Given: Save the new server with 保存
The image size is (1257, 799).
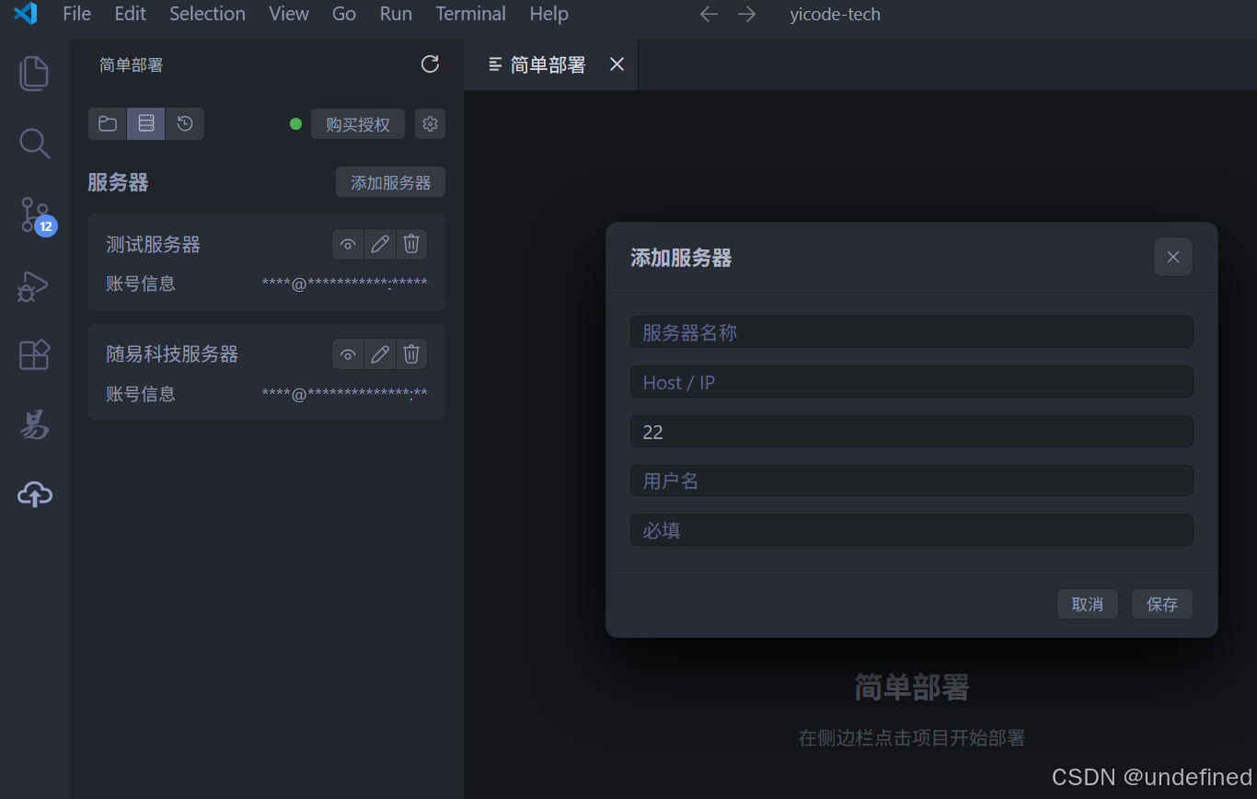Looking at the screenshot, I should click(x=1162, y=604).
